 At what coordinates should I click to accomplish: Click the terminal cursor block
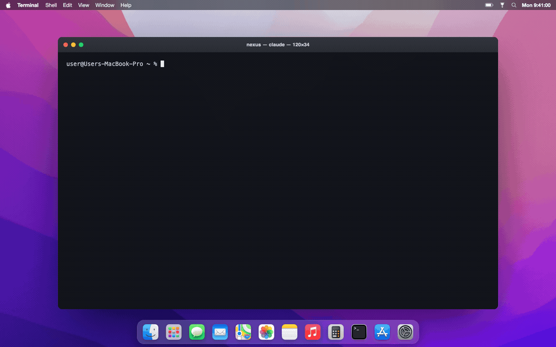[x=162, y=64]
